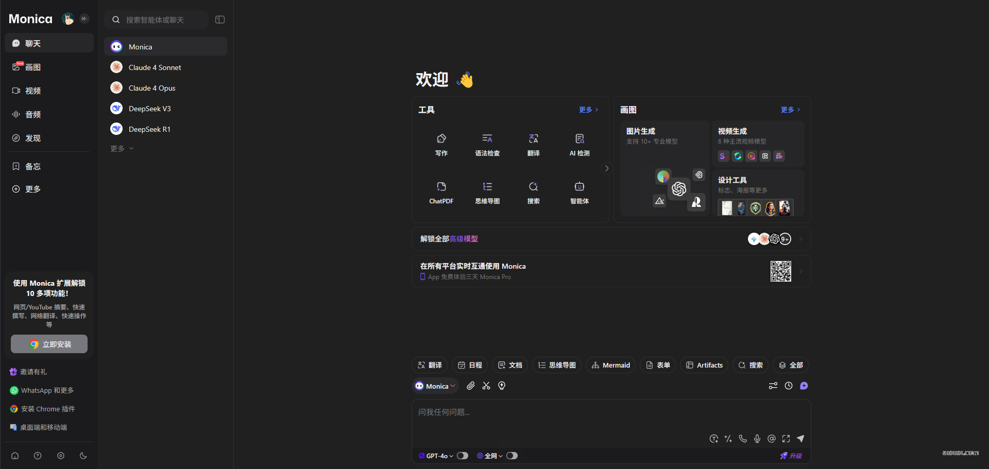Open the 解锁全部高级模型 banner

click(x=611, y=239)
